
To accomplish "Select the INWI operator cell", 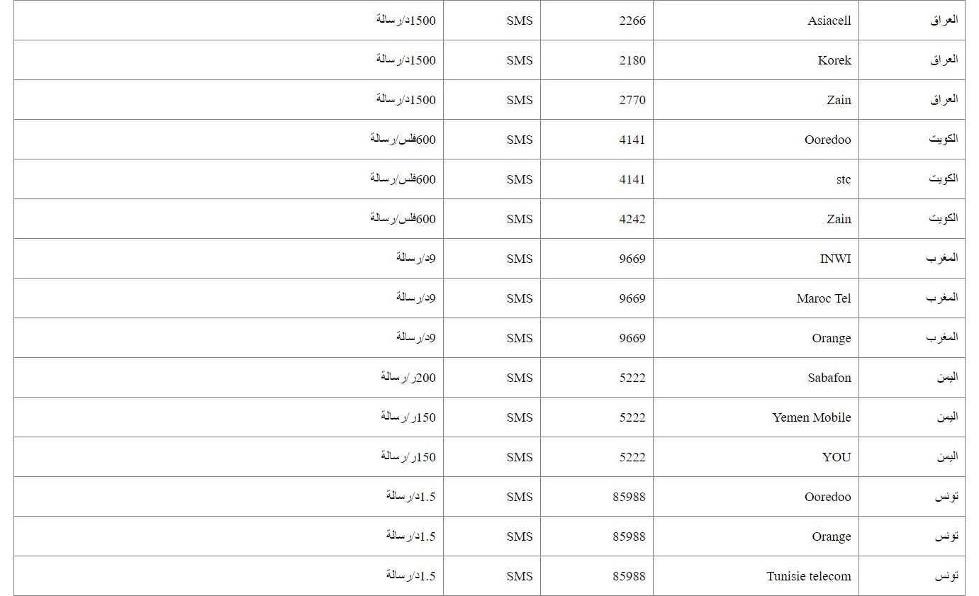I will pos(835,259).
